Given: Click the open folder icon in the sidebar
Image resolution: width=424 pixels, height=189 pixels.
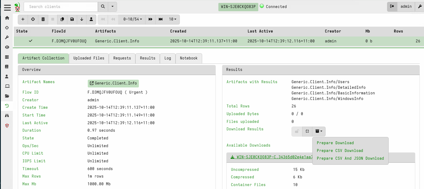Looking at the screenshot, I should pos(7,96).
